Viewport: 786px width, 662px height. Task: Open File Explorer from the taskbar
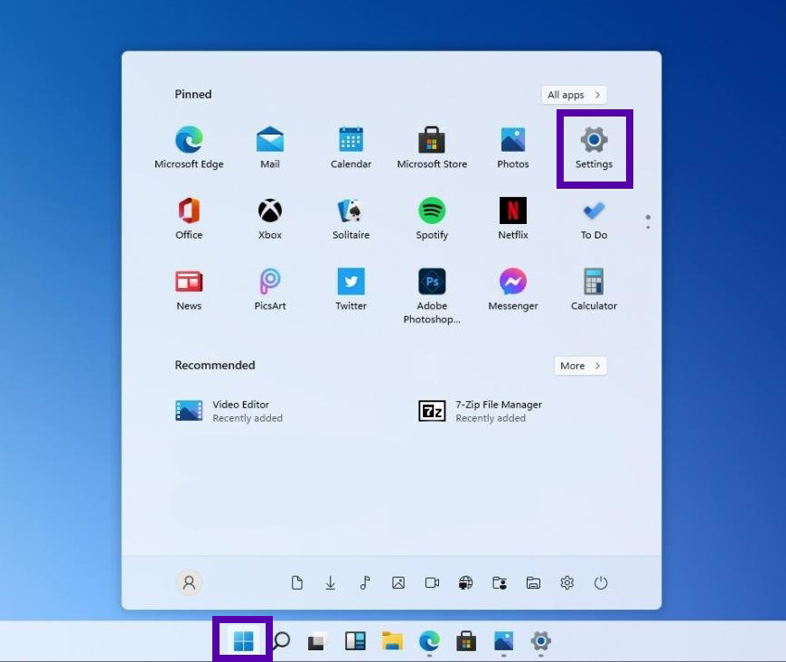click(x=392, y=641)
